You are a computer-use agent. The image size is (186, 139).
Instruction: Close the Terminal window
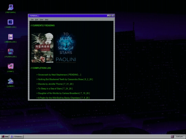tap(113, 16)
